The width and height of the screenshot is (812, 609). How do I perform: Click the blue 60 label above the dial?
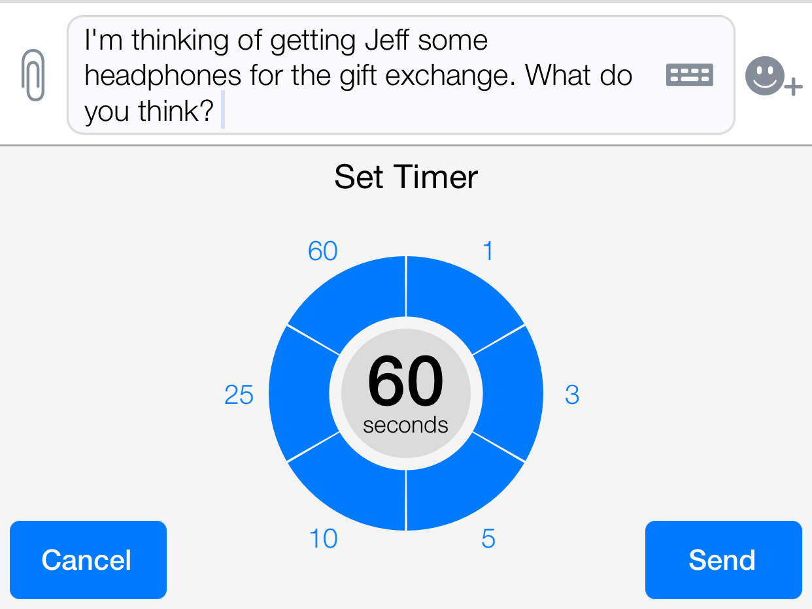point(323,251)
